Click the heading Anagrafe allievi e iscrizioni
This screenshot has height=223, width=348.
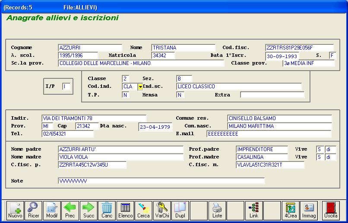point(63,18)
